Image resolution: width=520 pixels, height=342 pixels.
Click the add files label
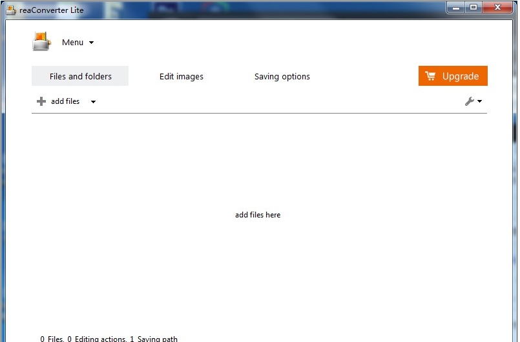click(65, 101)
